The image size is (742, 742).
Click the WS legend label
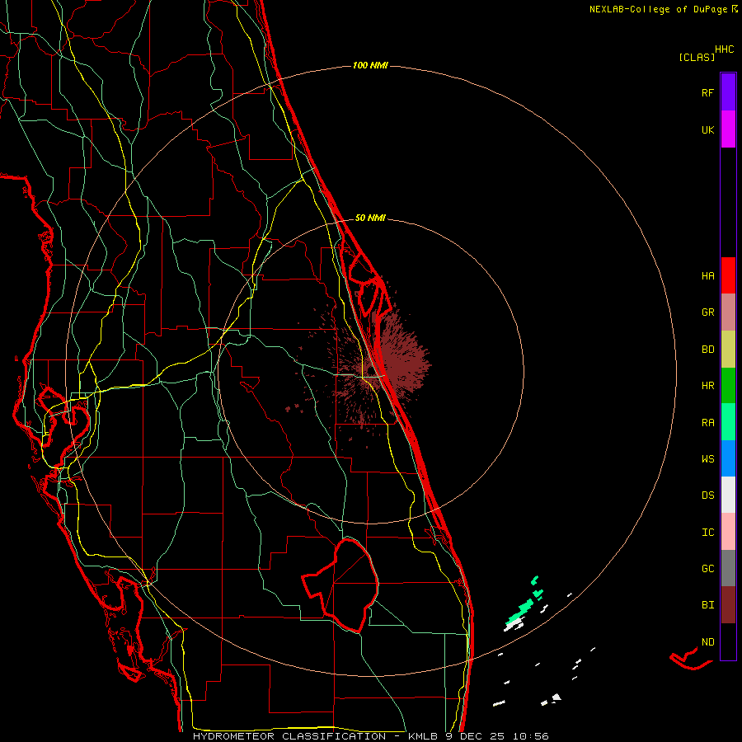point(707,459)
